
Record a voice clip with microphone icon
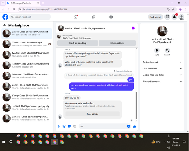click(x=59, y=126)
